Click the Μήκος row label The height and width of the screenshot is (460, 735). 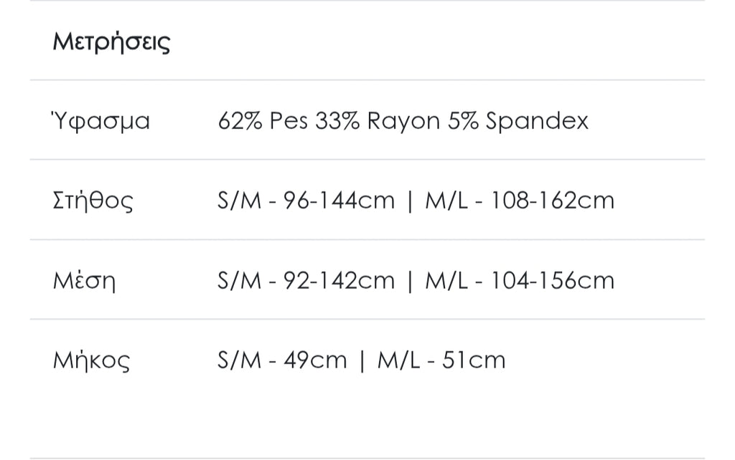[91, 360]
